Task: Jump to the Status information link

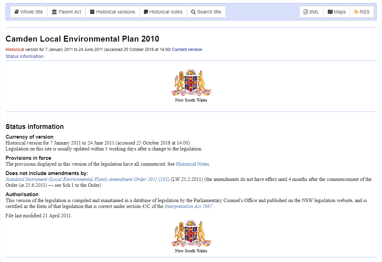Action: click(24, 56)
